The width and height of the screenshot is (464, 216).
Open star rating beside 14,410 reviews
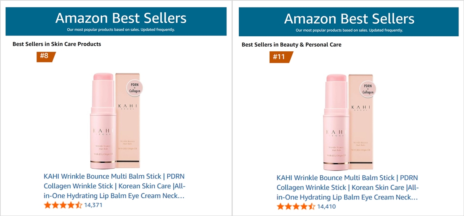[296, 206]
